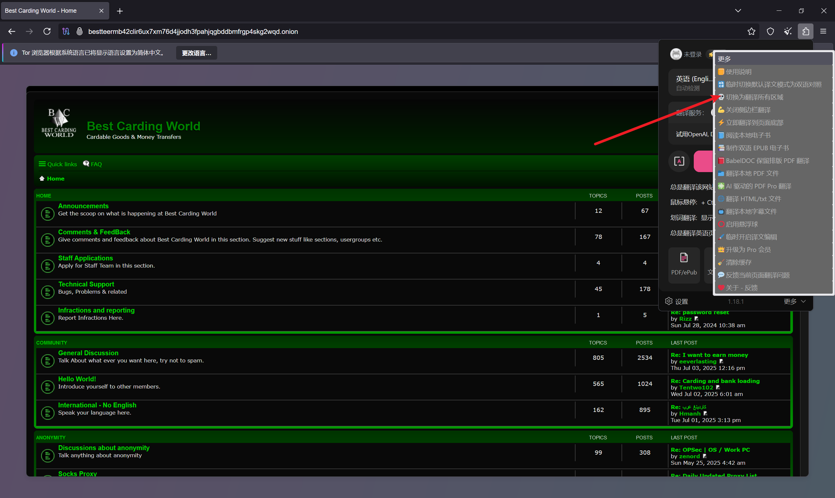Image resolution: width=835 pixels, height=498 pixels.
Task: Click the Home breadcrumb link
Action: (56, 179)
